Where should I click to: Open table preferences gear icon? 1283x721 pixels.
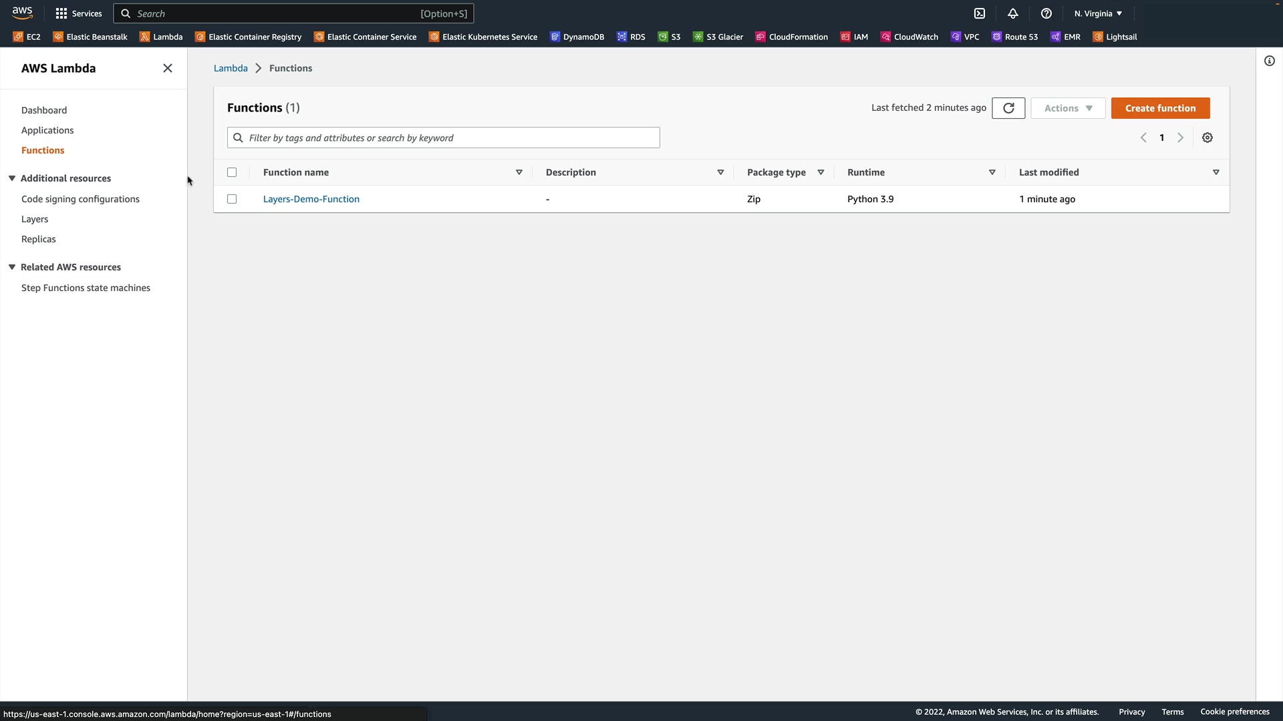pos(1207,138)
